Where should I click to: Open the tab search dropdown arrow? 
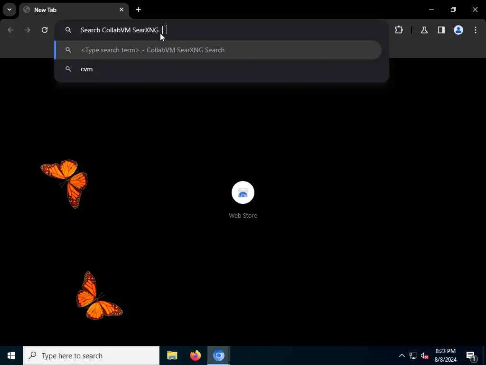pyautogui.click(x=9, y=10)
